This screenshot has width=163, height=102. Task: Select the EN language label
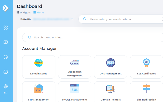6,93
